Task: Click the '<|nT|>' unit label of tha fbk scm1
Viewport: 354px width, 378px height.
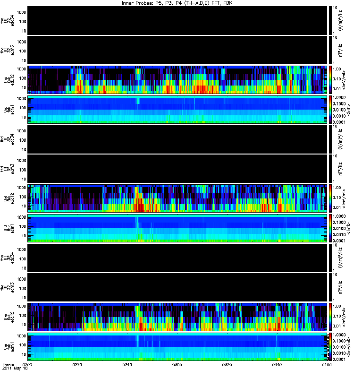Action: [348, 110]
